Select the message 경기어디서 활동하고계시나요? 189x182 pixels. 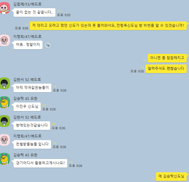tap(40, 163)
